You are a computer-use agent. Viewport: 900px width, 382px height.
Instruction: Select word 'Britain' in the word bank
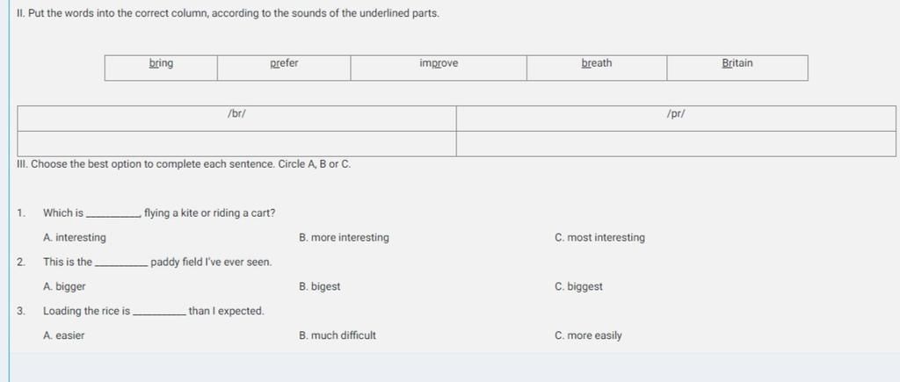pyautogui.click(x=737, y=63)
